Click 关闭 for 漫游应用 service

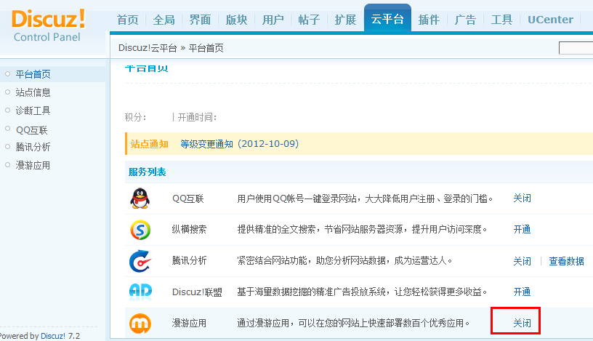(x=522, y=324)
